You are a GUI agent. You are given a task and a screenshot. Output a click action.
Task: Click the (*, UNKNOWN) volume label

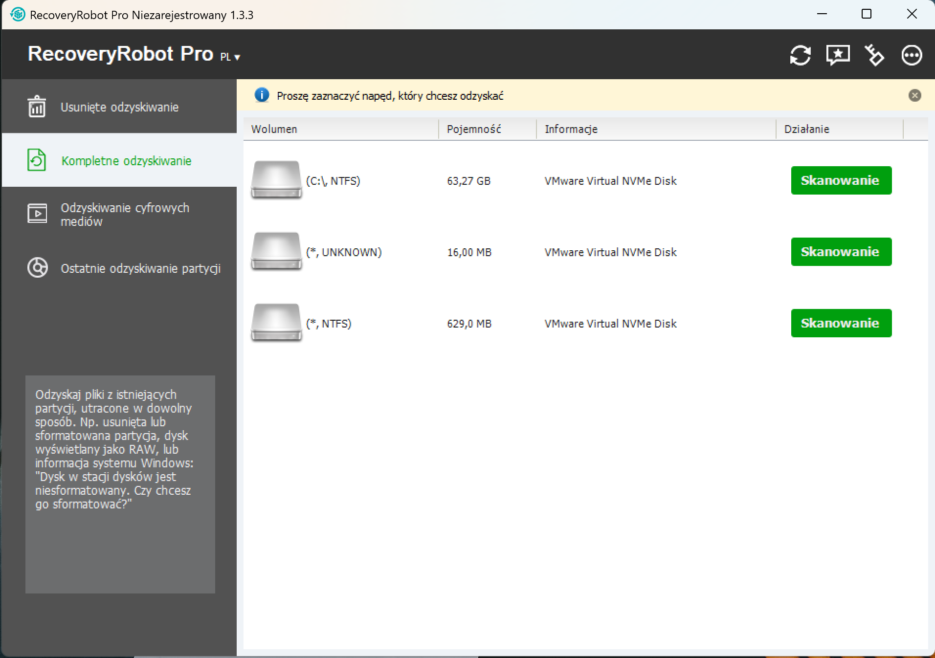click(344, 252)
